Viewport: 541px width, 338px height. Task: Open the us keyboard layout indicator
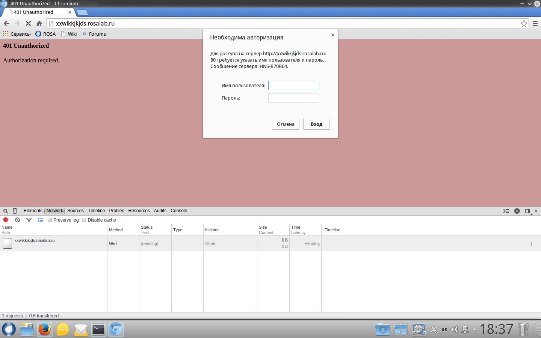(x=444, y=329)
